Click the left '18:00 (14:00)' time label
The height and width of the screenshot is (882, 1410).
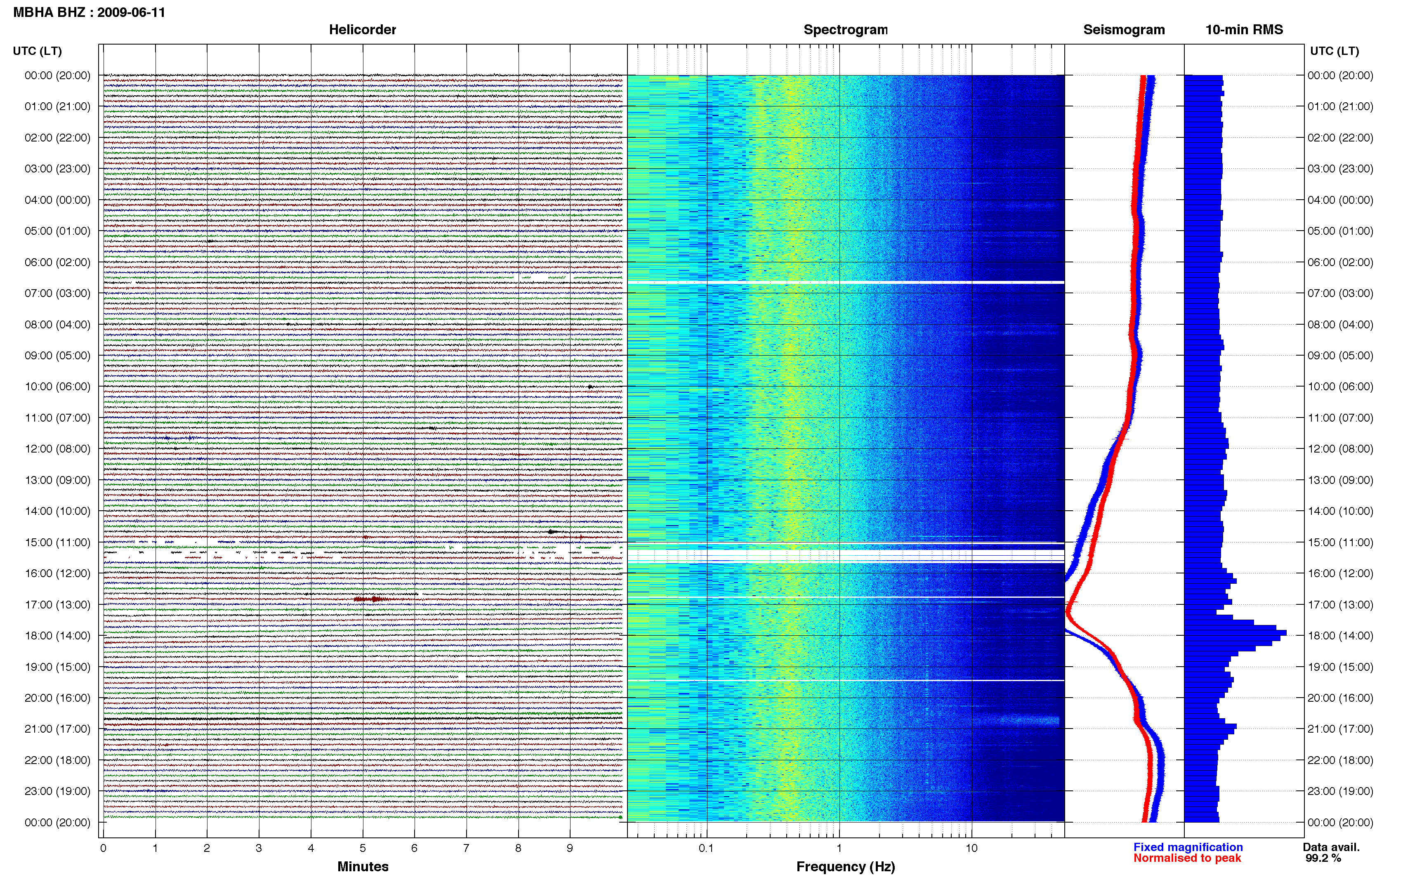pyautogui.click(x=57, y=635)
